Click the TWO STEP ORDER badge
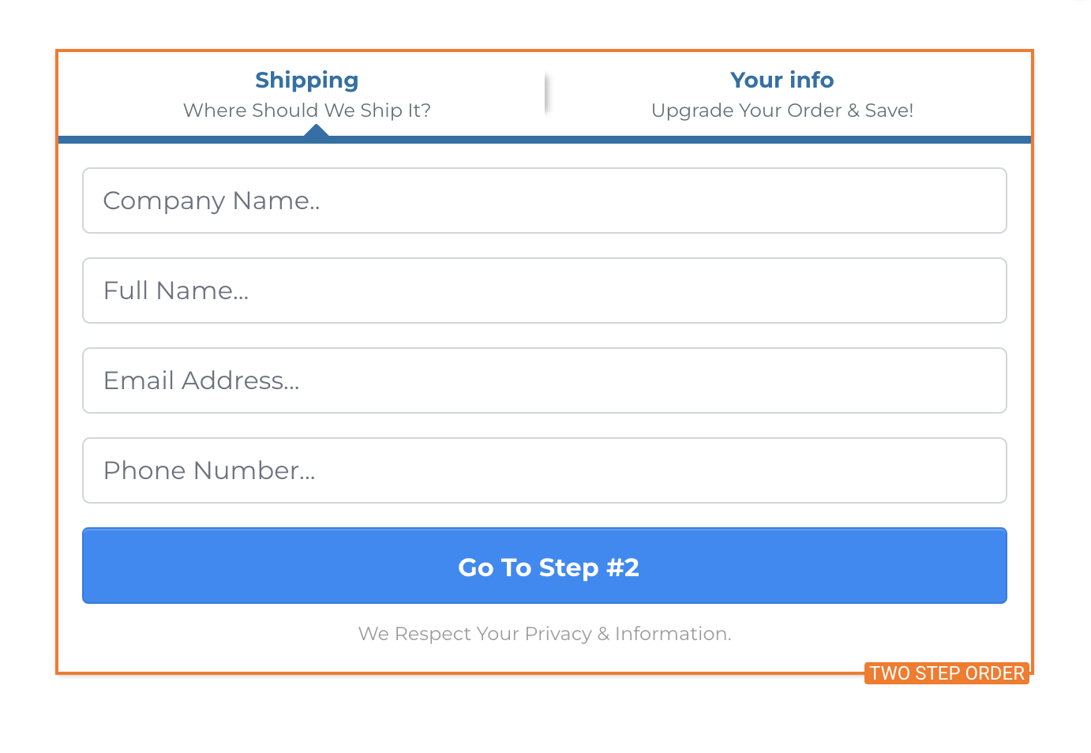The height and width of the screenshot is (753, 1091). (946, 673)
